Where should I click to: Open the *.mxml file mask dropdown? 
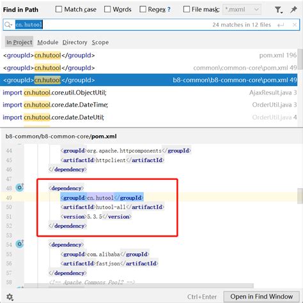click(242, 10)
